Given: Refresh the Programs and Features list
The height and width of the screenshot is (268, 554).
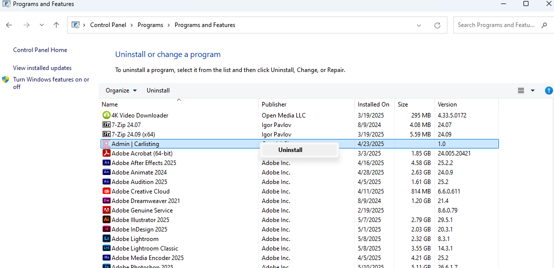Looking at the screenshot, I should click(437, 25).
